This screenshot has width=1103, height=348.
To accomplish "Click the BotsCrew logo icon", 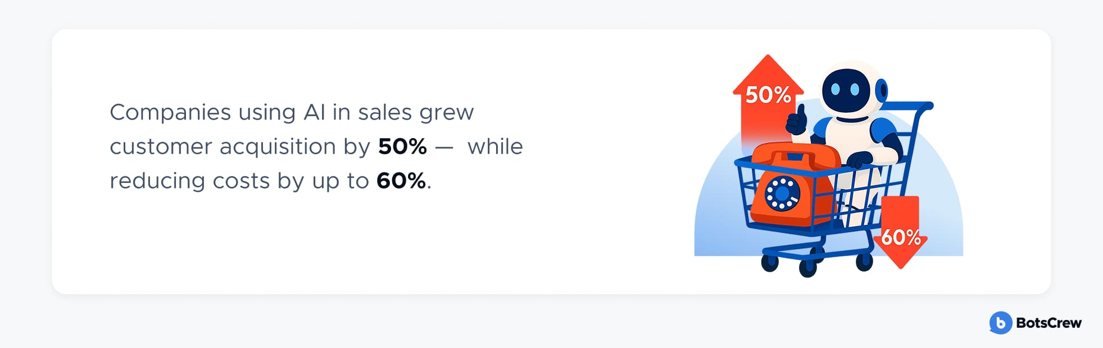I will pos(1000,323).
